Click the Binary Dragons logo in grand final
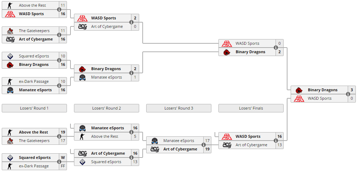The width and height of the screenshot is (359, 173). 299,90
